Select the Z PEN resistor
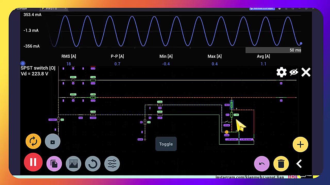Image resolution: width=330 pixels, height=185 pixels. (x=93, y=115)
